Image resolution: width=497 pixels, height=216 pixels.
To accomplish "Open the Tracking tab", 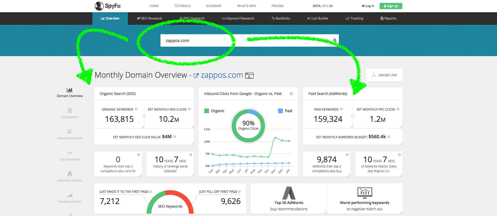I will pyautogui.click(x=355, y=18).
